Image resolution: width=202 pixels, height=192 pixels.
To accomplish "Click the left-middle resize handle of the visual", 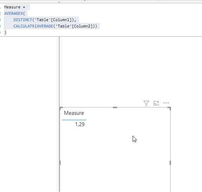I will (60, 163).
